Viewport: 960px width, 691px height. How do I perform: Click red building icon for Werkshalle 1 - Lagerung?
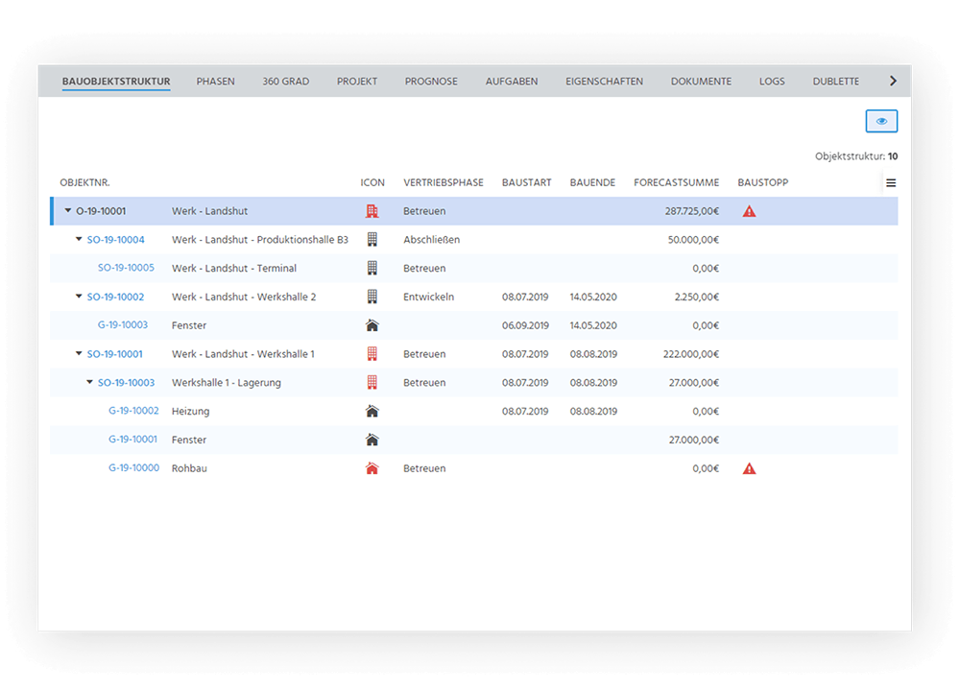point(372,383)
